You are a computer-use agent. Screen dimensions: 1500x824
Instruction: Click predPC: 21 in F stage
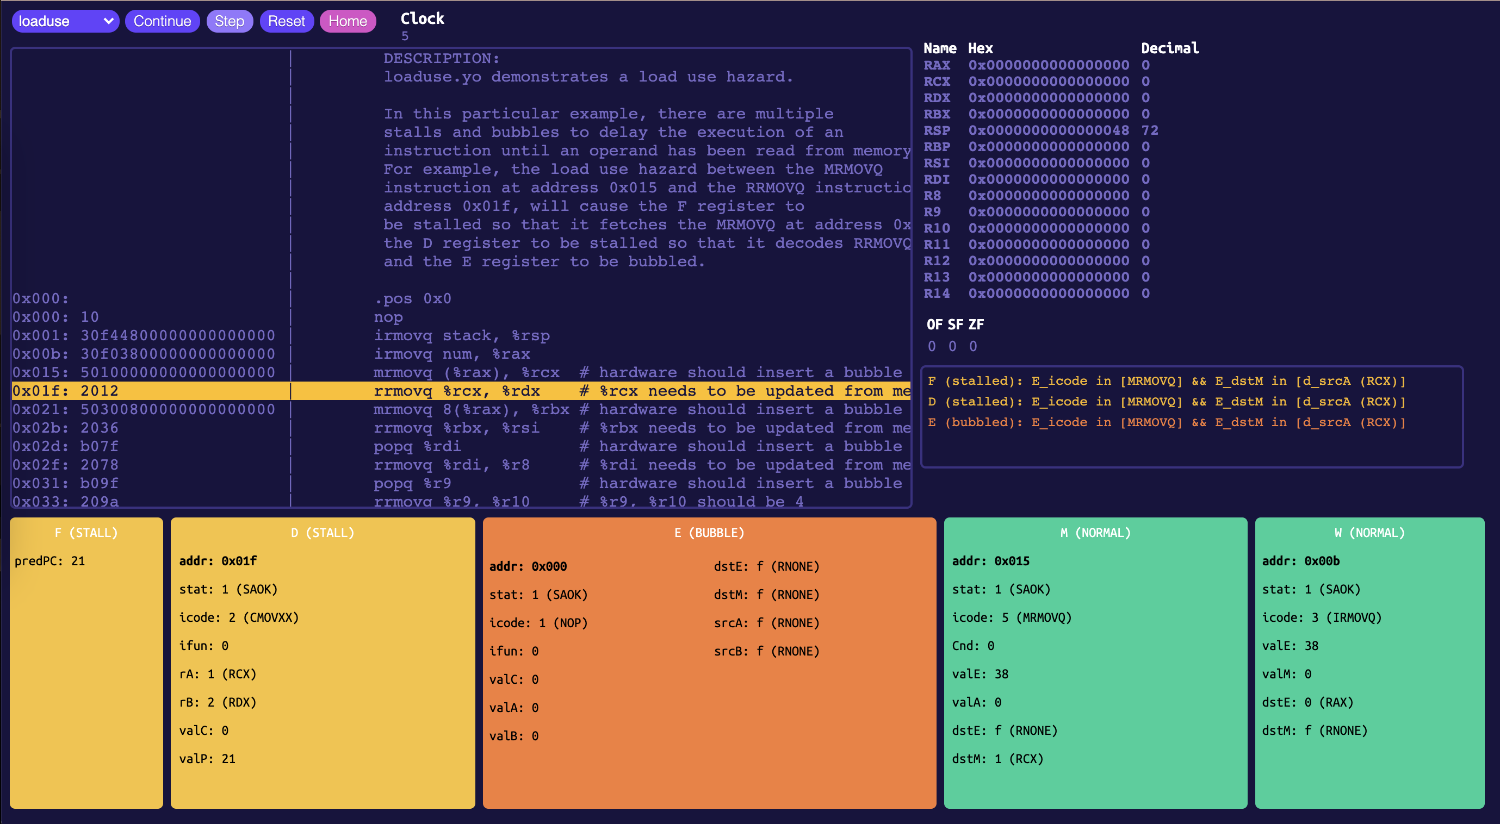click(x=50, y=561)
